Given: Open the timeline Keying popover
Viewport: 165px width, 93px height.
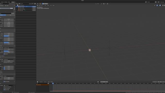Looking at the screenshot, I should [x=45, y=82].
